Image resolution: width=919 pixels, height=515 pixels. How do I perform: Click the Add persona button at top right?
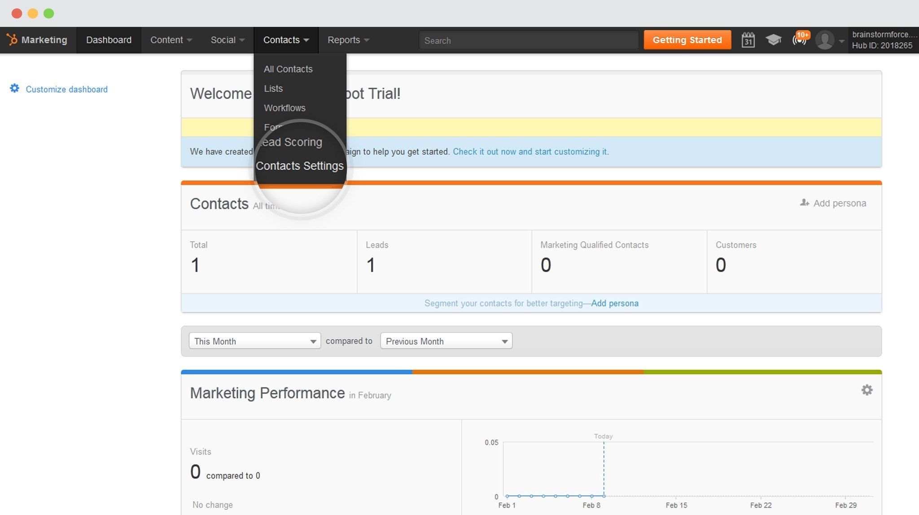(x=833, y=203)
